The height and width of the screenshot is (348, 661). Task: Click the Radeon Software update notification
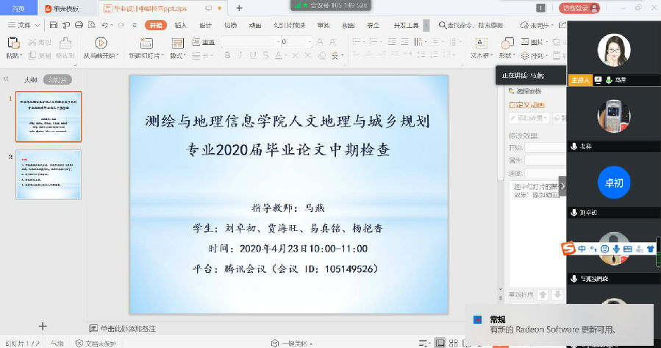(560, 324)
